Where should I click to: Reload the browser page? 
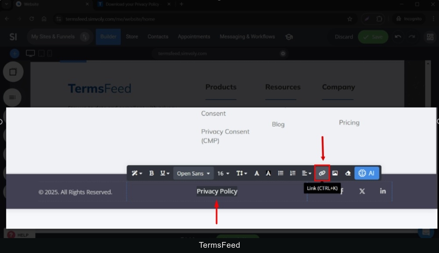(x=32, y=19)
